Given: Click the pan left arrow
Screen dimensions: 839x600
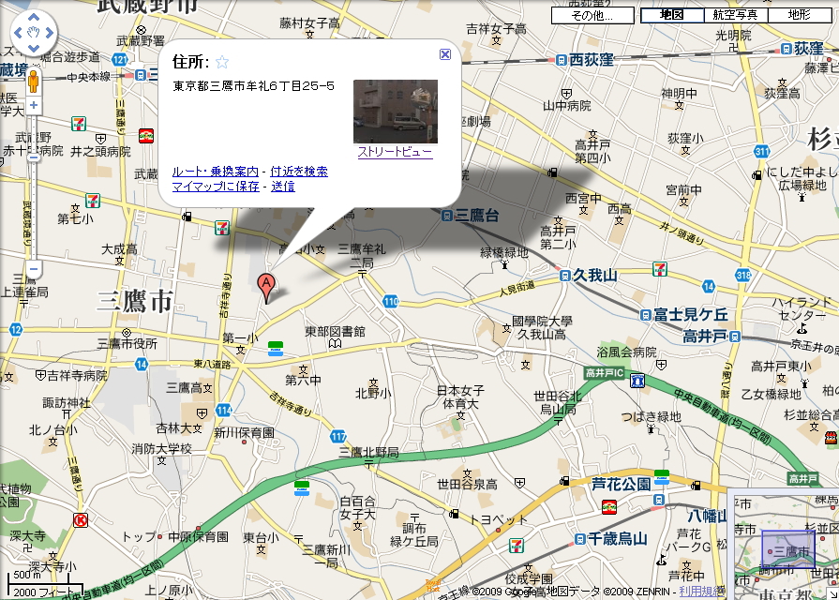Looking at the screenshot, I should pyautogui.click(x=19, y=35).
